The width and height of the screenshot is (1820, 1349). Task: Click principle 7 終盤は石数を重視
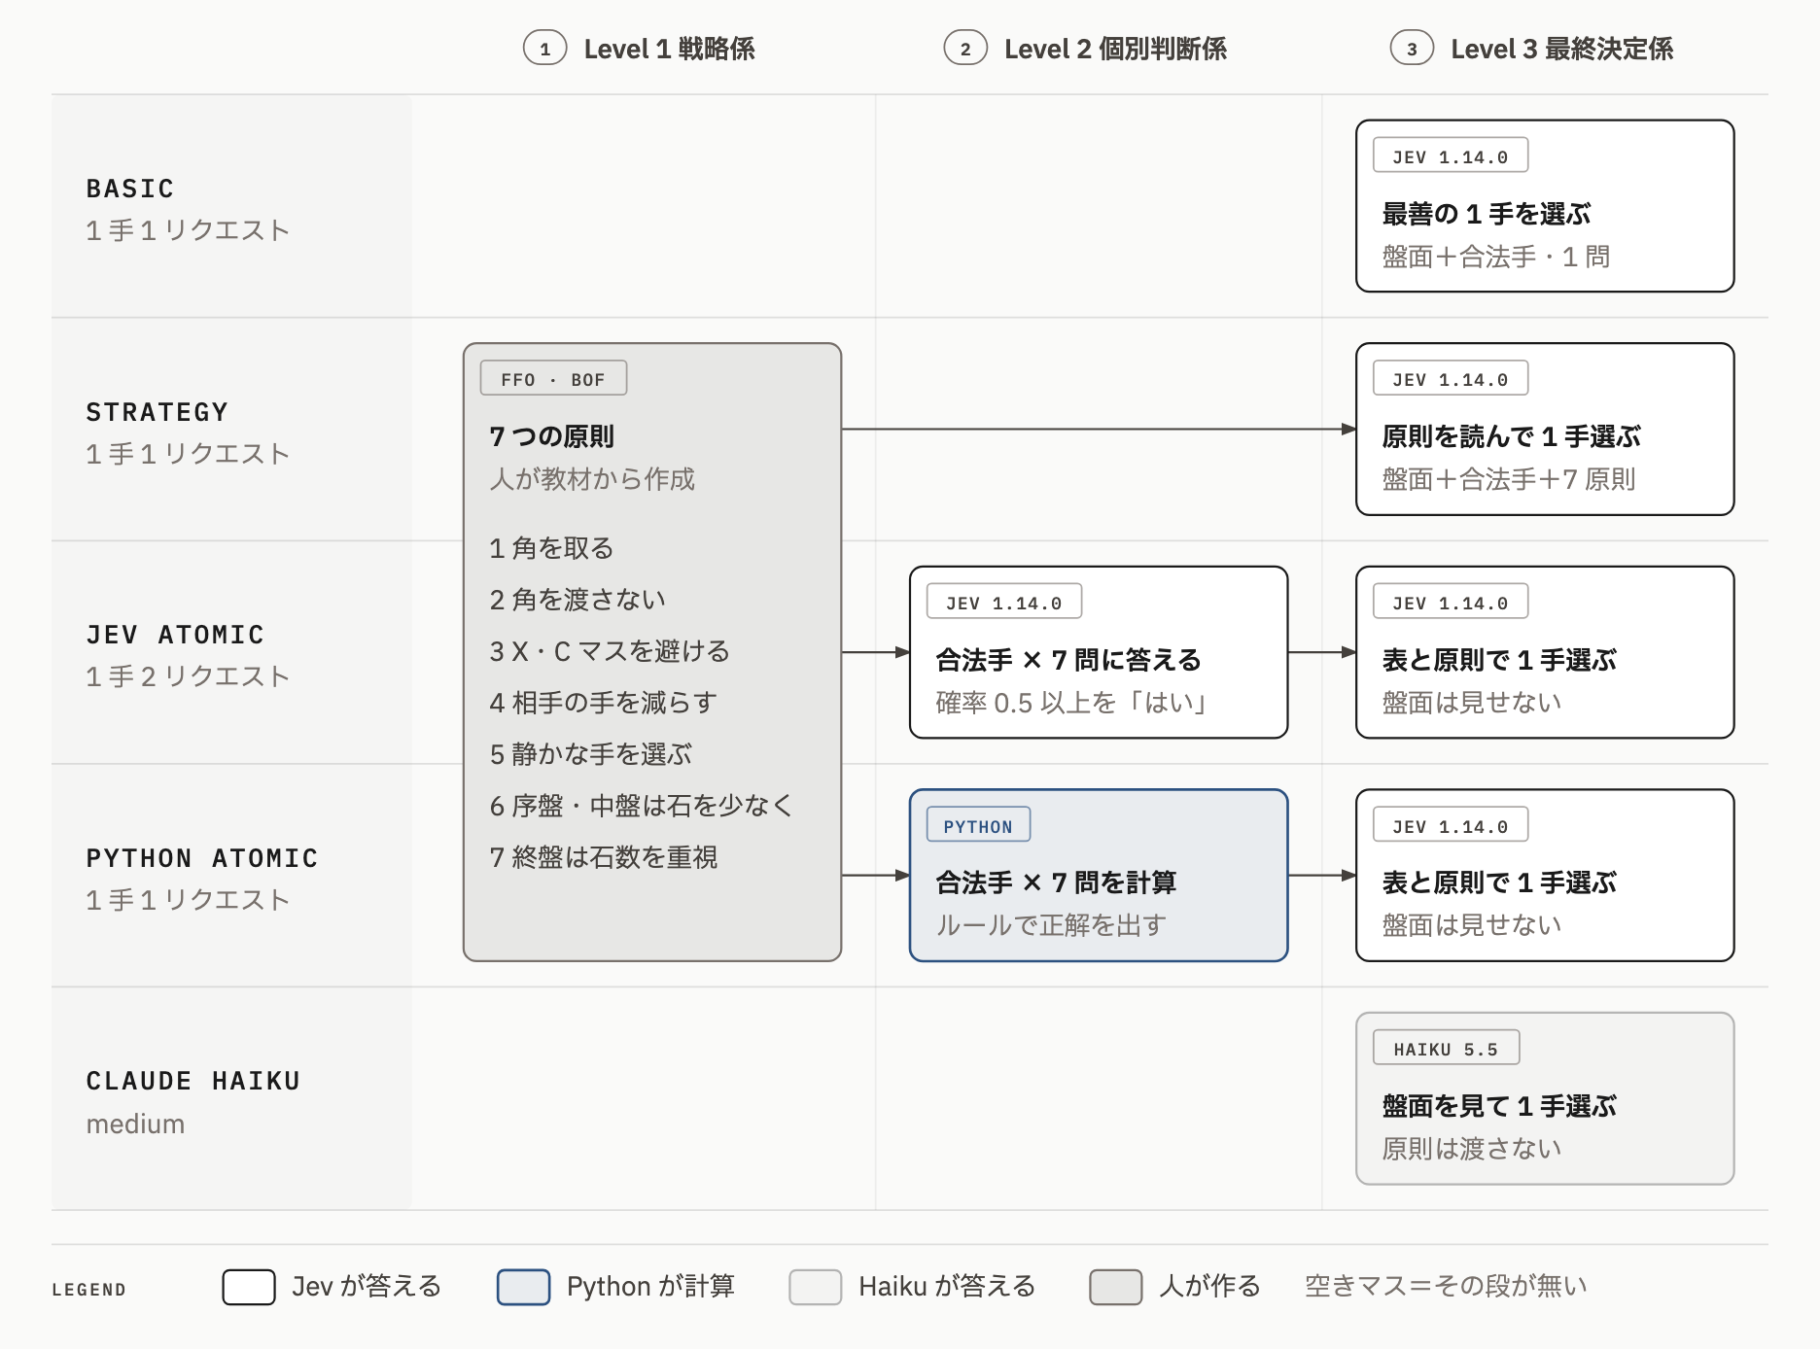click(x=603, y=857)
